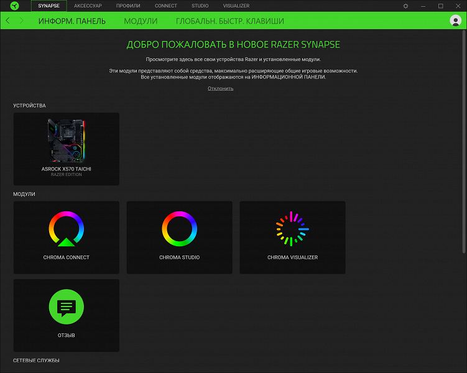Image resolution: width=467 pixels, height=373 pixels.
Task: Open the green feedback chat icon
Action: (x=67, y=306)
